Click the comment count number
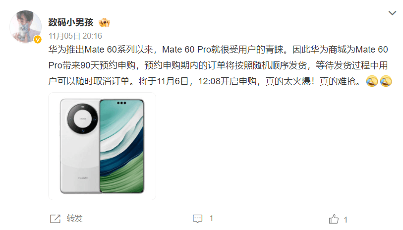 [211, 219]
